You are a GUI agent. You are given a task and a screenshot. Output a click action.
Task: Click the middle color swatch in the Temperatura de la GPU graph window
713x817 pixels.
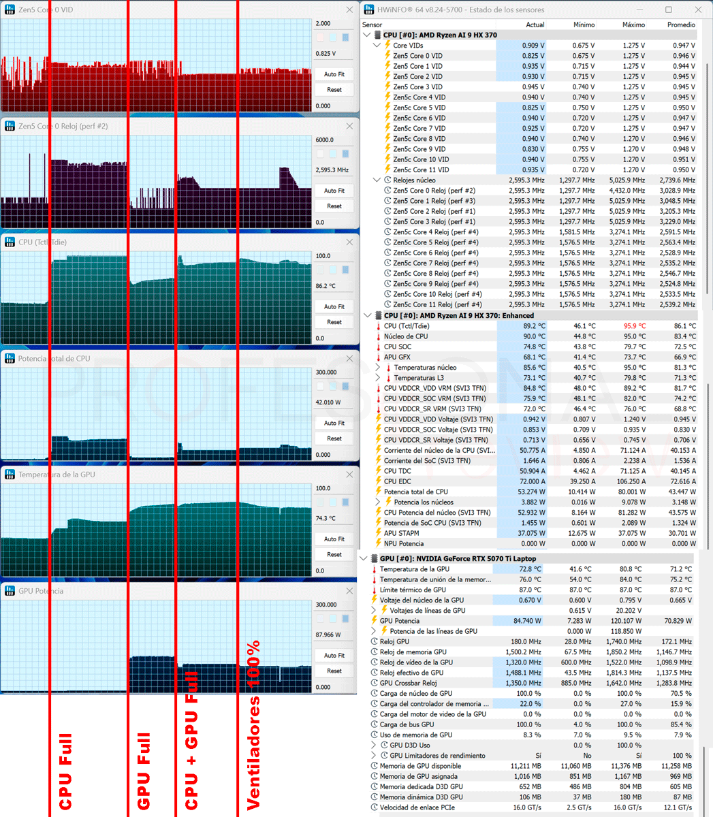click(333, 503)
